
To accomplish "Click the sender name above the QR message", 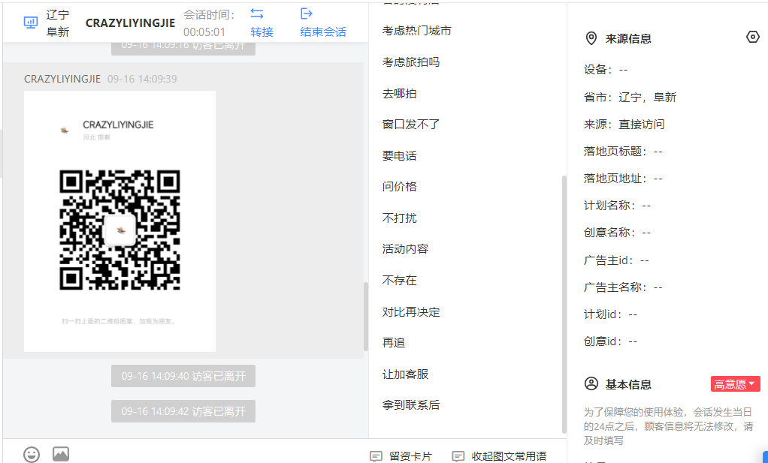I will pyautogui.click(x=62, y=79).
